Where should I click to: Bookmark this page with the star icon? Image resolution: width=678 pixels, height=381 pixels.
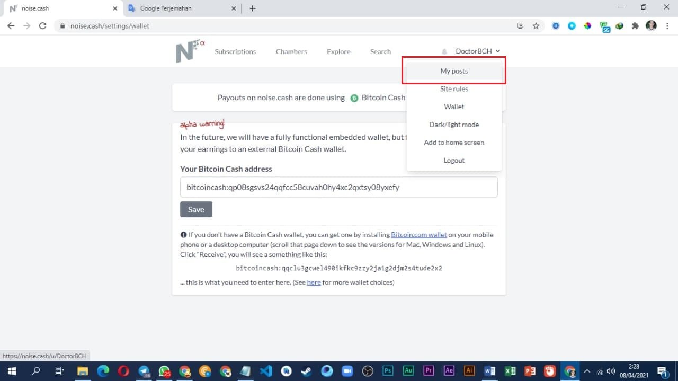click(x=536, y=25)
